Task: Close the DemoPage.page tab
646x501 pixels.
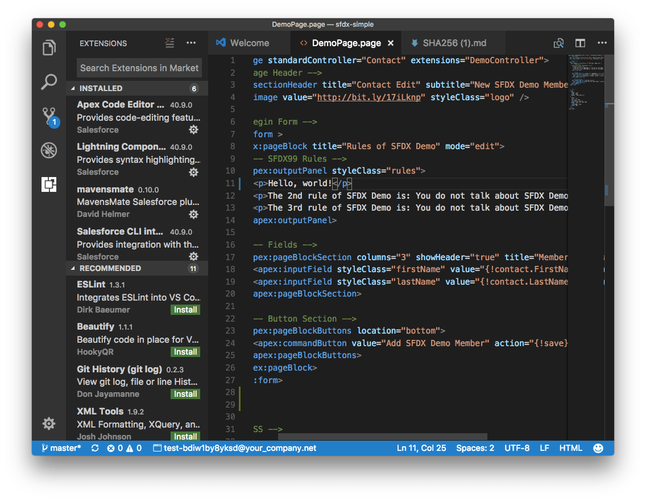Action: [391, 43]
